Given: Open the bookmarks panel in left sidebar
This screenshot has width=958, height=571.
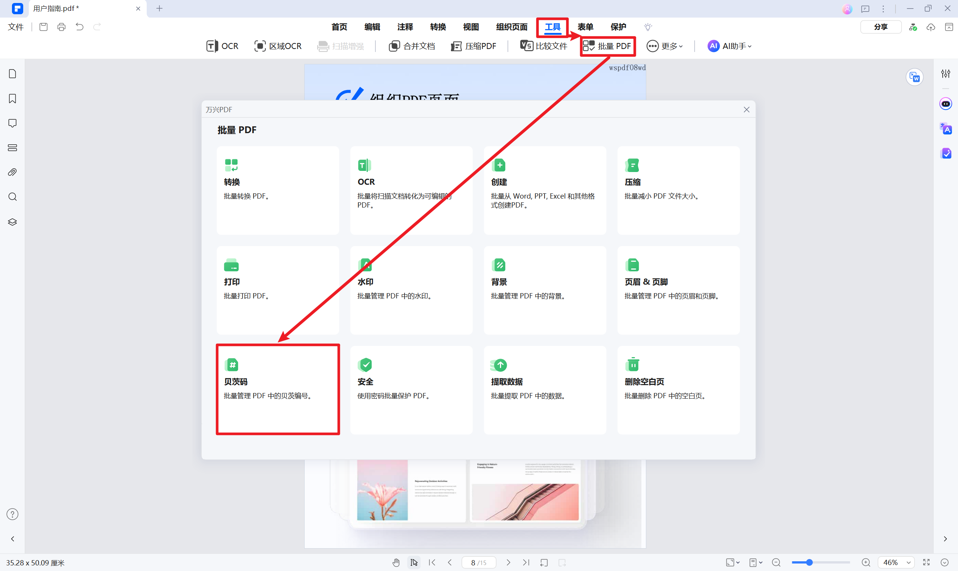Looking at the screenshot, I should (12, 98).
